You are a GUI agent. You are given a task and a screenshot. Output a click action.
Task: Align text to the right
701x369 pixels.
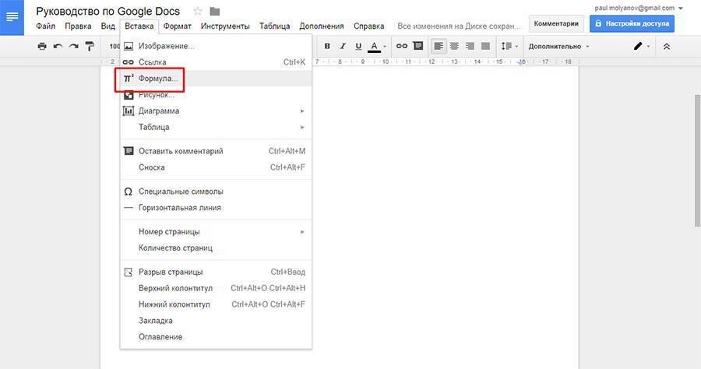470,46
